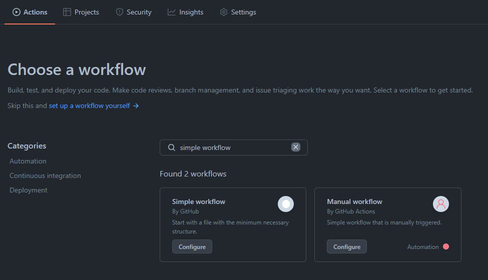Screen dimensions: 488x280
Task: Click the Insights graph icon
Action: pos(172,12)
